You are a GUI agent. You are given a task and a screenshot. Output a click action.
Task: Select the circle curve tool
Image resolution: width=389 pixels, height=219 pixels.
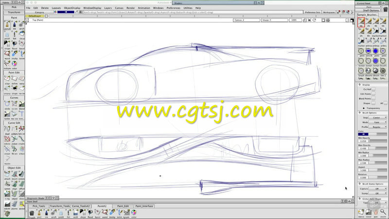(7, 105)
